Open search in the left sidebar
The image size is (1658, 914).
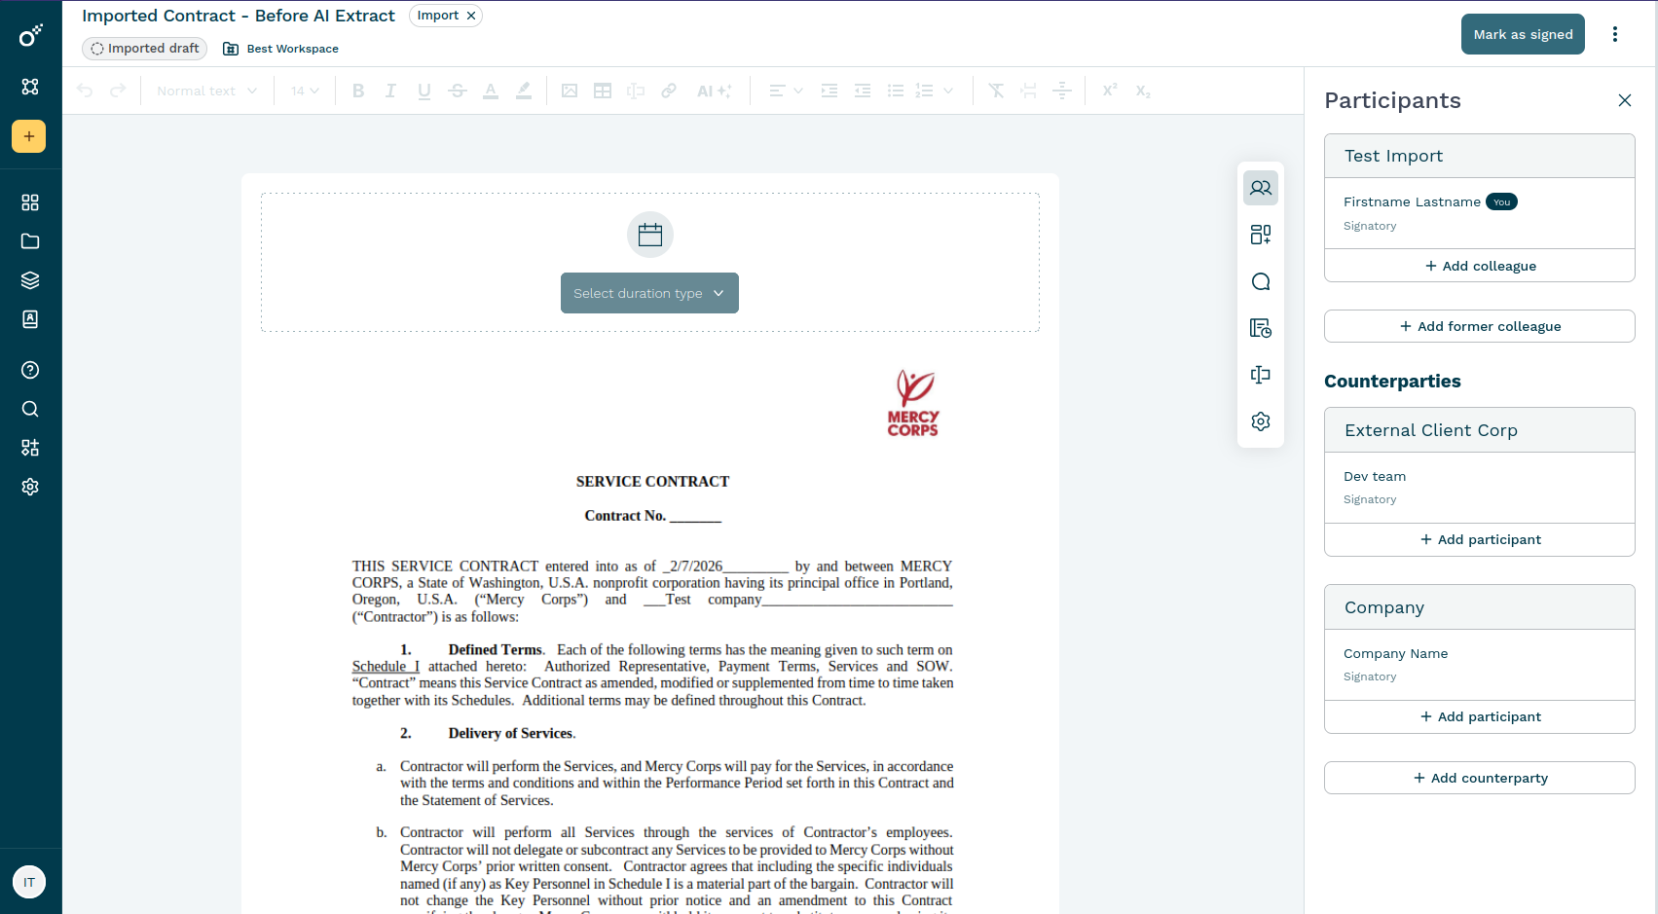pos(30,409)
